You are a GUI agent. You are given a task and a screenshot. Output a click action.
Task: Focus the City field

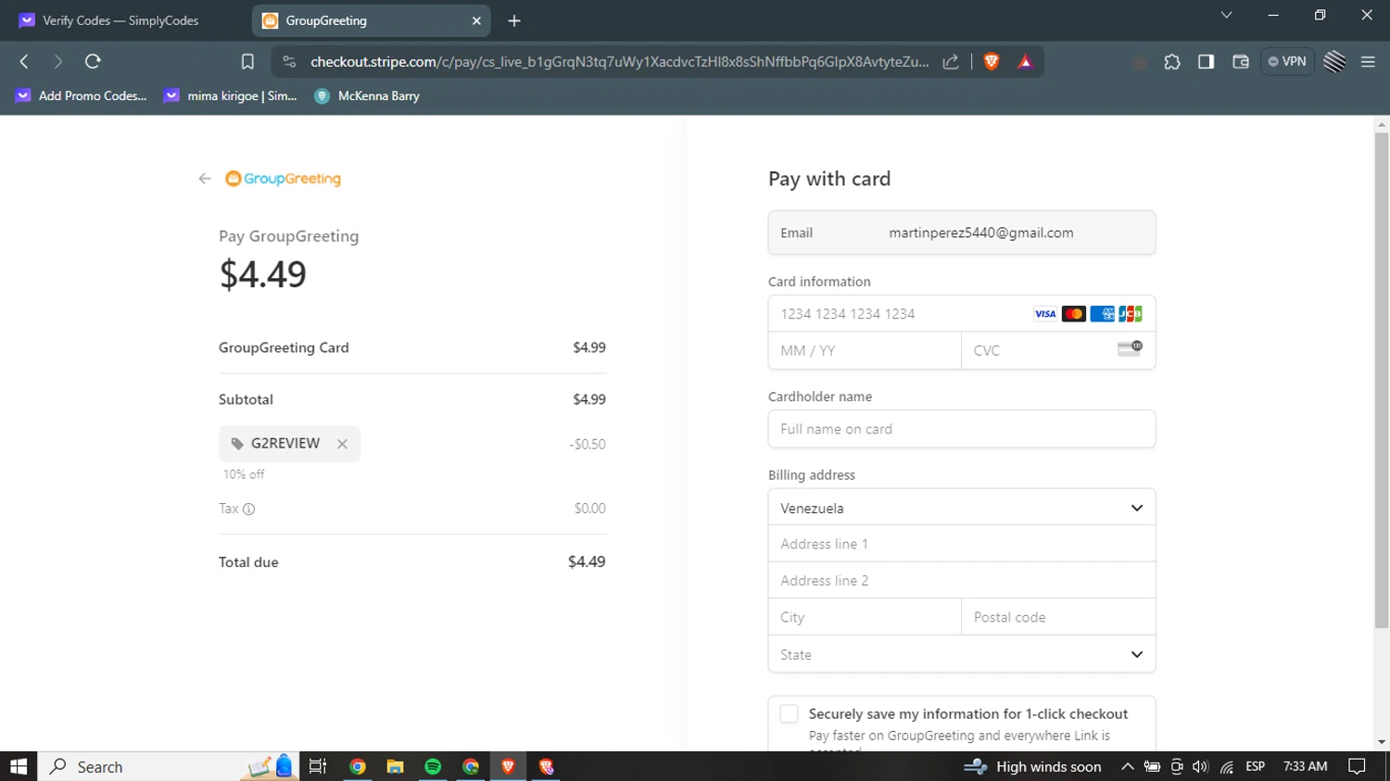point(865,617)
